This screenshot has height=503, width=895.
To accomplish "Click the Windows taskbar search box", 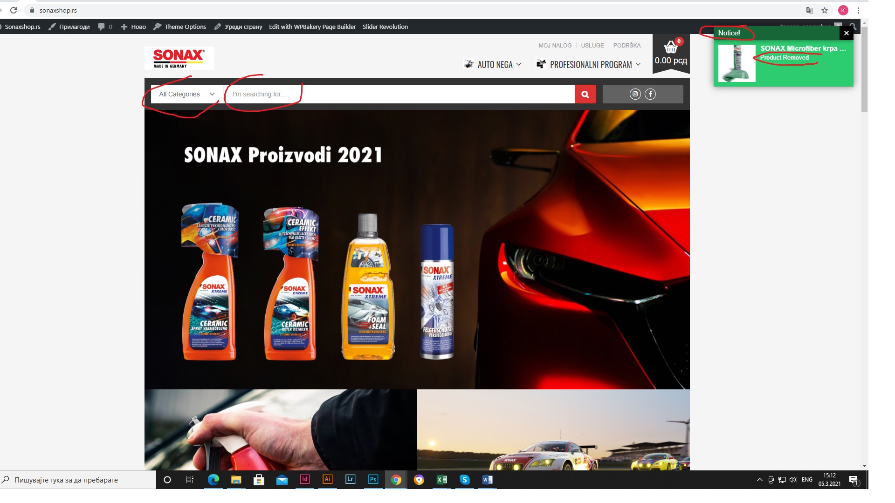I will click(x=78, y=480).
